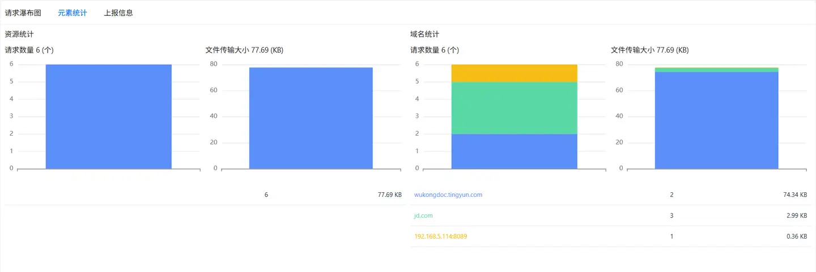The height and width of the screenshot is (272, 816).
Task: Select the 元素统计 tab
Action: coord(73,12)
